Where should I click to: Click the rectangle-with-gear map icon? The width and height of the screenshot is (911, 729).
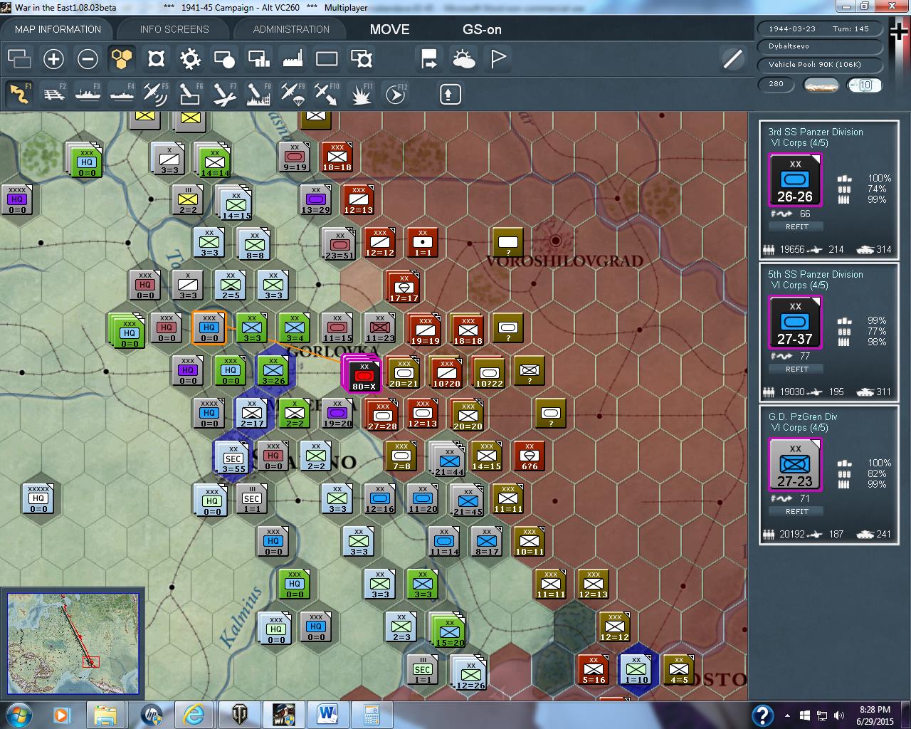(x=361, y=58)
